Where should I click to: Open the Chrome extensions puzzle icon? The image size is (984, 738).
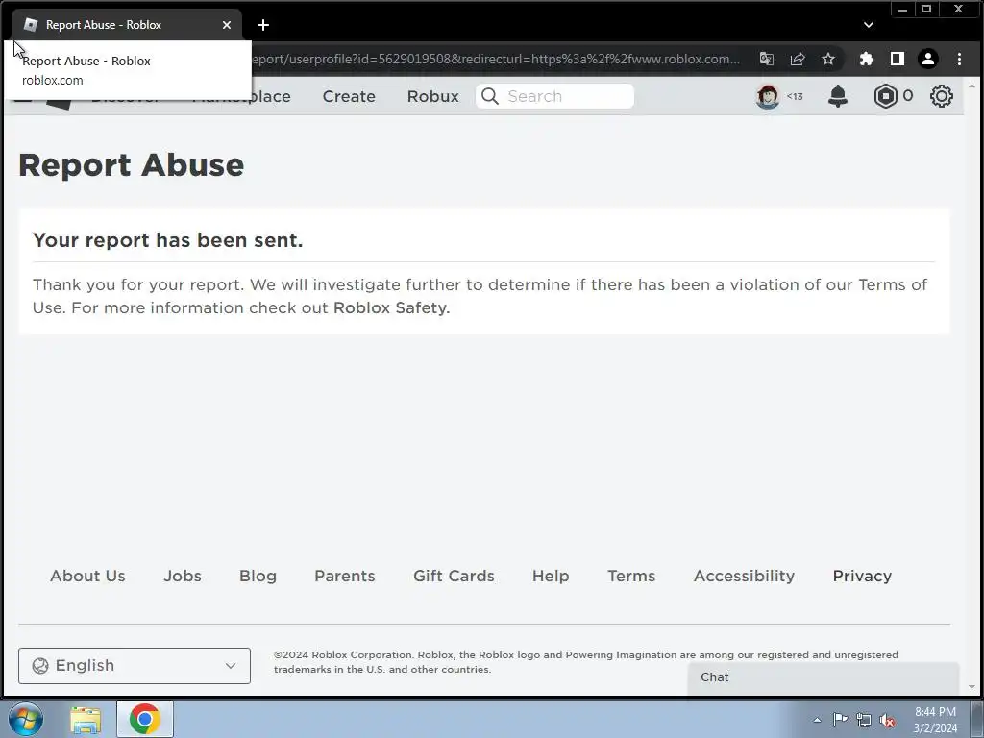point(866,59)
